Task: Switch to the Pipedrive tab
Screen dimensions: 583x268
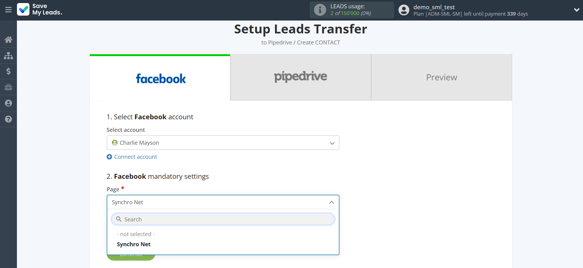Action: [300, 77]
